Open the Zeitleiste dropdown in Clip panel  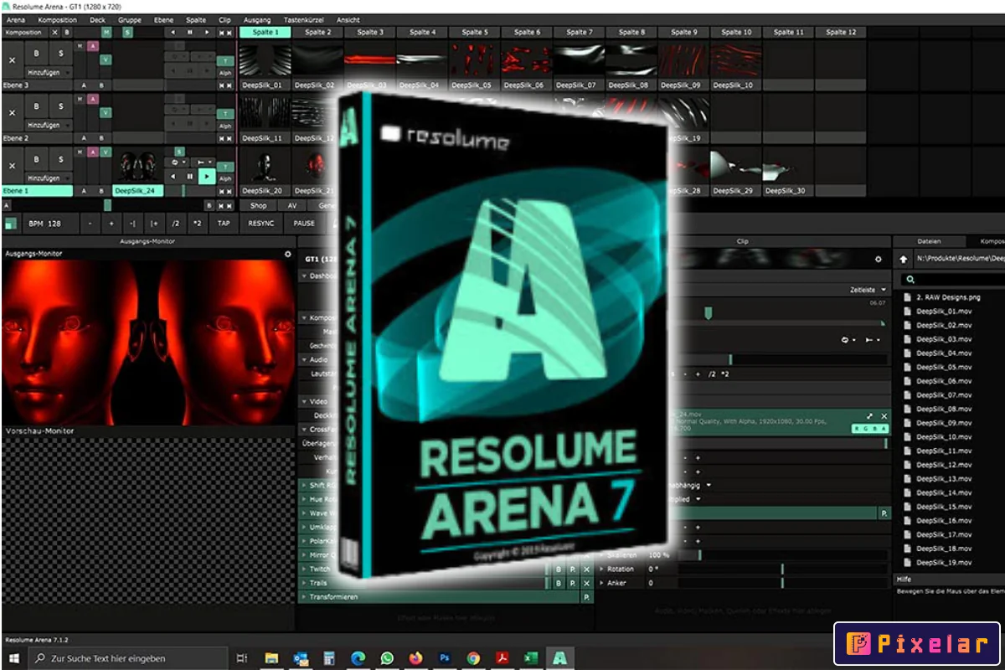[868, 290]
